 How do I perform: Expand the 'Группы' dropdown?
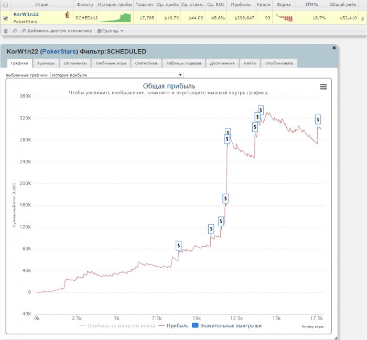[111, 31]
